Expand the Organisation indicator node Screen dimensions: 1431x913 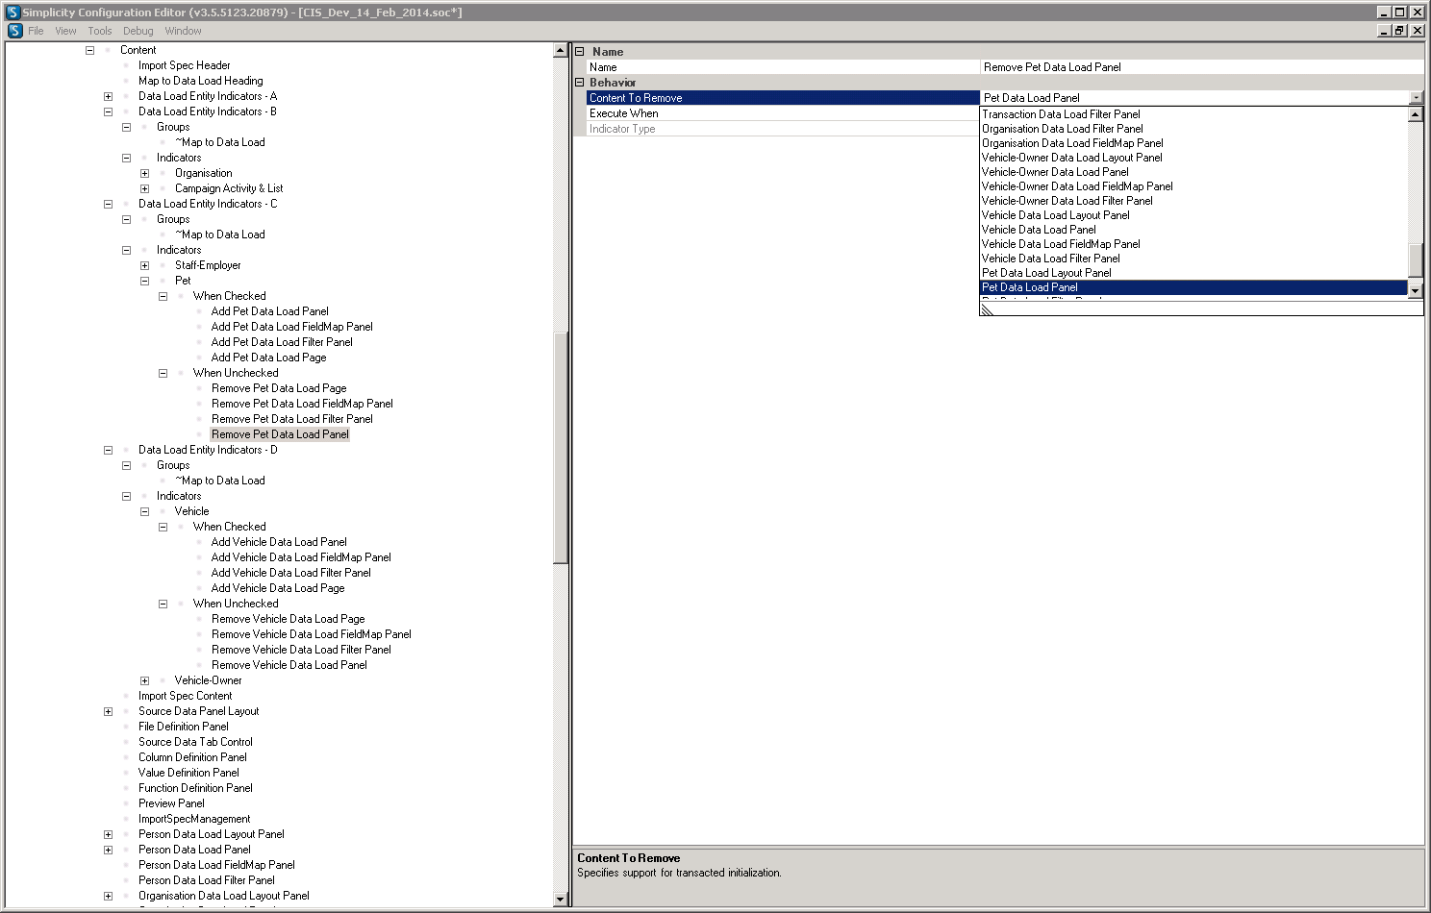(144, 173)
